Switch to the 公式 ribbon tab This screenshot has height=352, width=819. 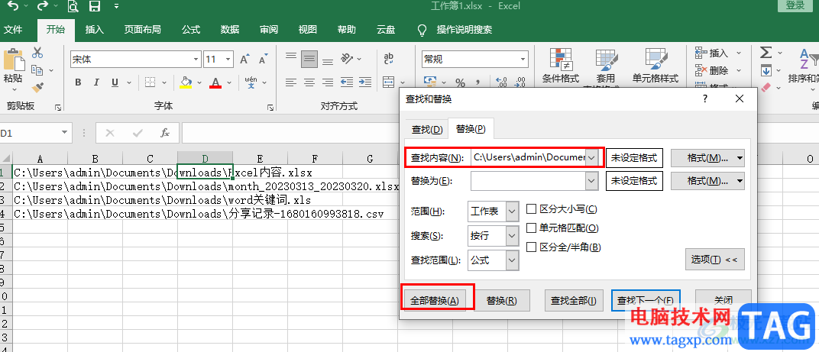(191, 30)
